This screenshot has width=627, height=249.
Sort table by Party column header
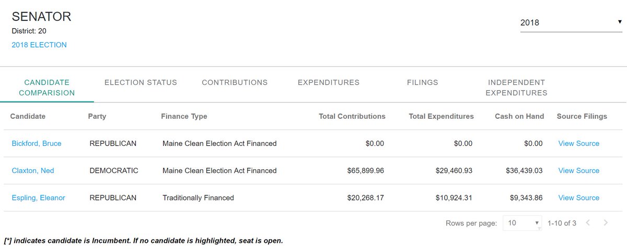click(97, 116)
